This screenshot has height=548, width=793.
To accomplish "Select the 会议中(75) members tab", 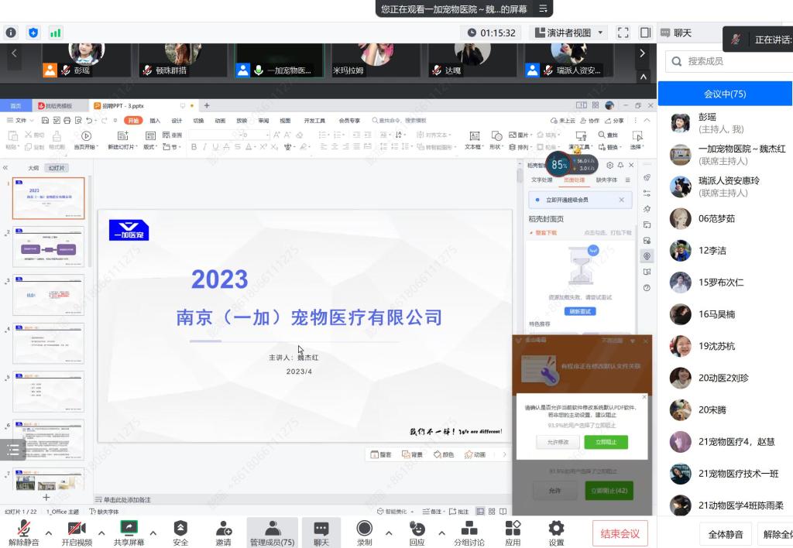I will click(725, 94).
